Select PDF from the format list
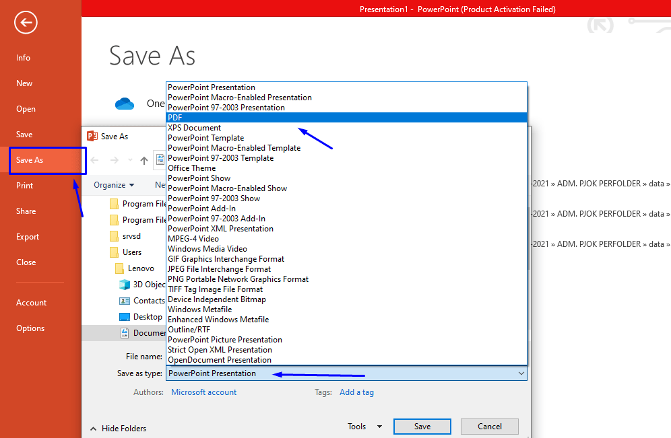This screenshot has width=671, height=438. (x=269, y=117)
